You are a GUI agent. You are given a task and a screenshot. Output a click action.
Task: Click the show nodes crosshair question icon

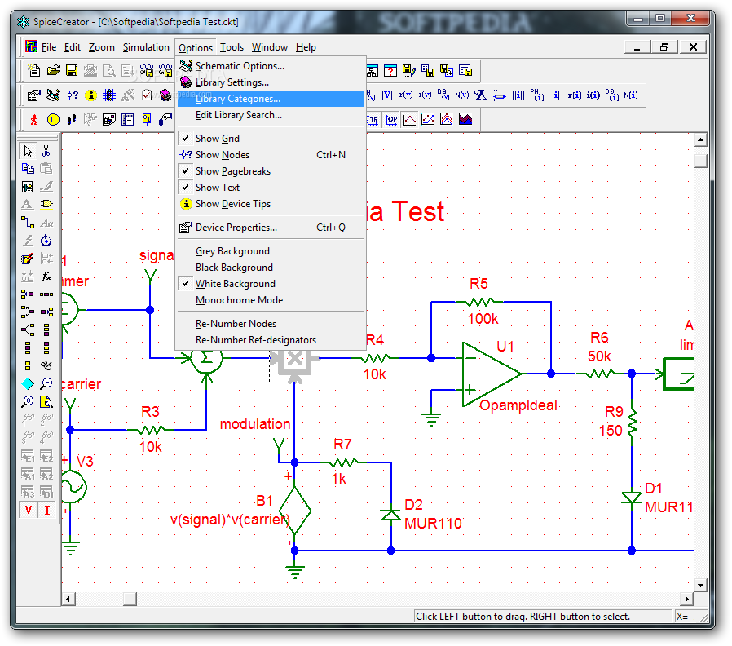click(x=72, y=95)
